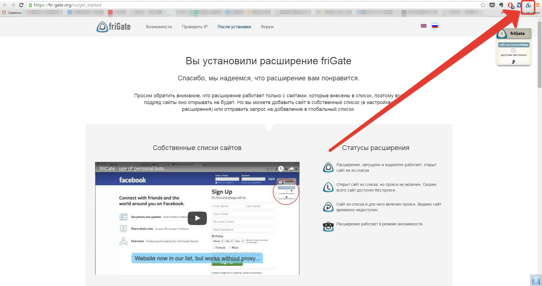Screen dimensions: 542x286
Task: Click the Evernote elephant extension icon
Action: (501, 5)
